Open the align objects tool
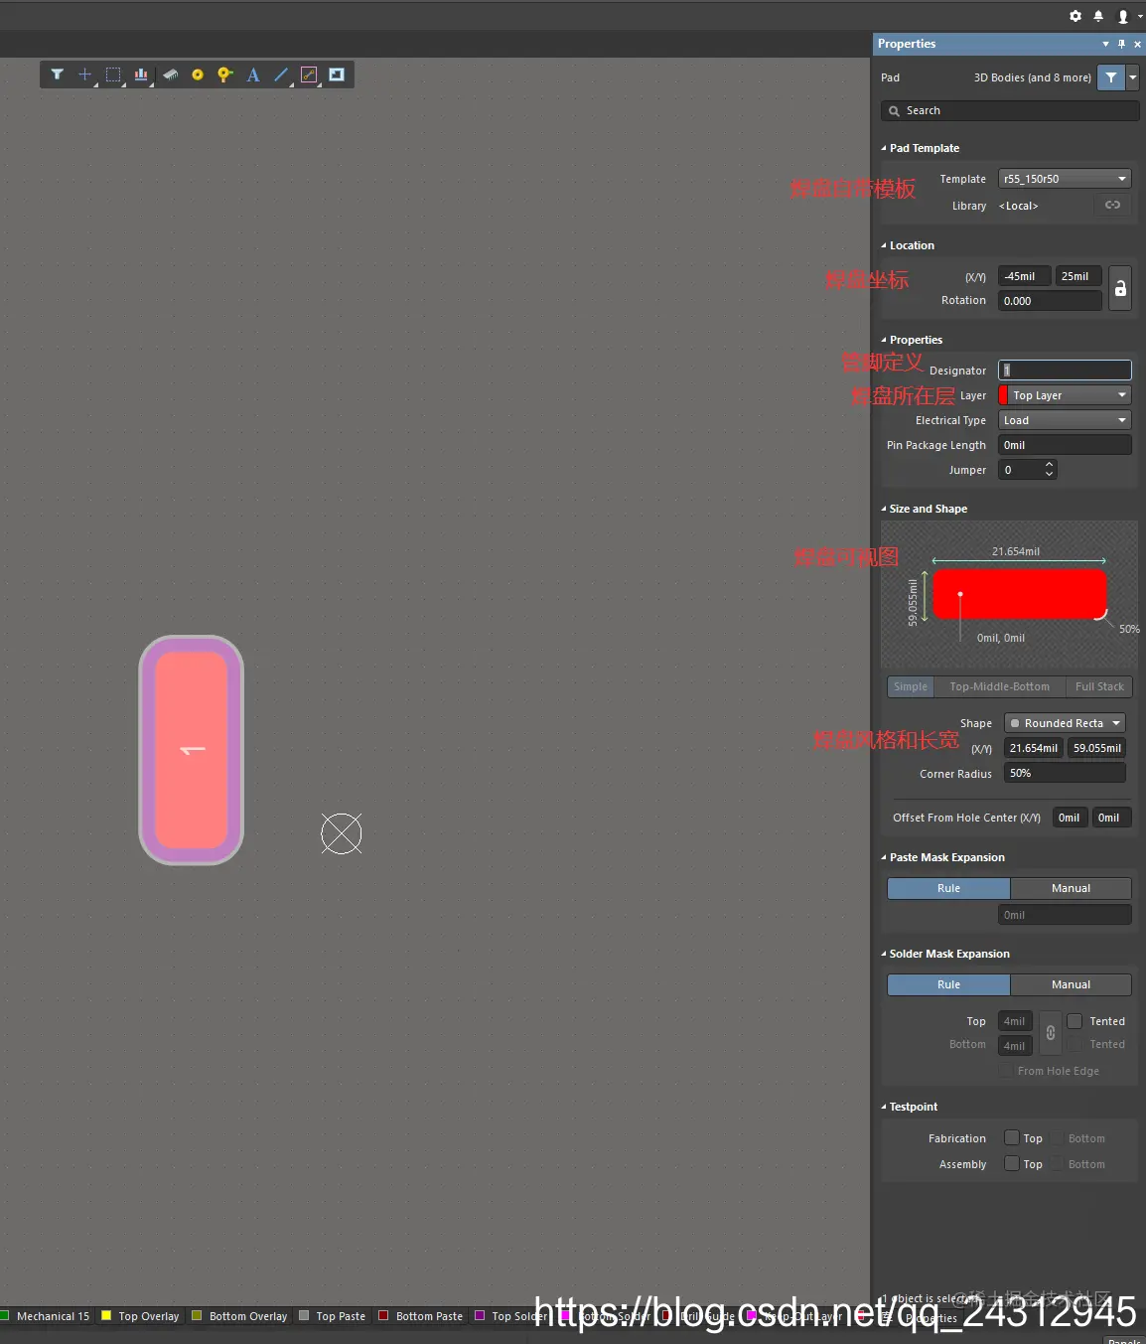The width and height of the screenshot is (1146, 1344). pos(141,75)
